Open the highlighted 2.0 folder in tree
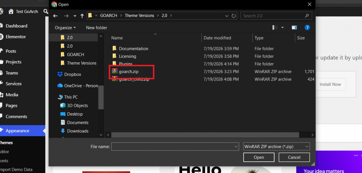This screenshot has height=173, width=362. pos(70,37)
